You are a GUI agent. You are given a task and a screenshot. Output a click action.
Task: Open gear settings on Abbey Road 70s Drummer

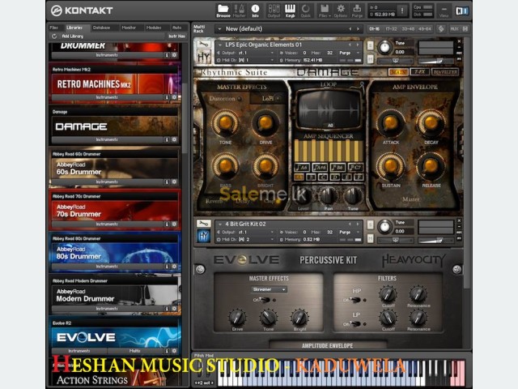pos(175,224)
